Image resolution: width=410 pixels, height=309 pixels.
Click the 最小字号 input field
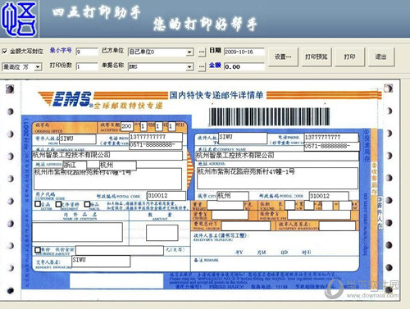87,52
